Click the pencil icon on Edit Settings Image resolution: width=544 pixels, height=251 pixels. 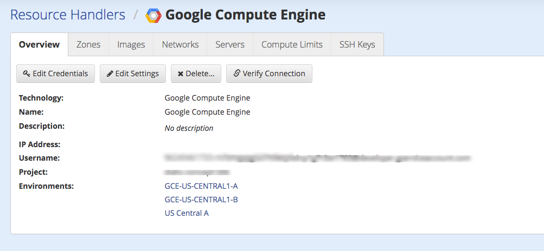pyautogui.click(x=110, y=74)
